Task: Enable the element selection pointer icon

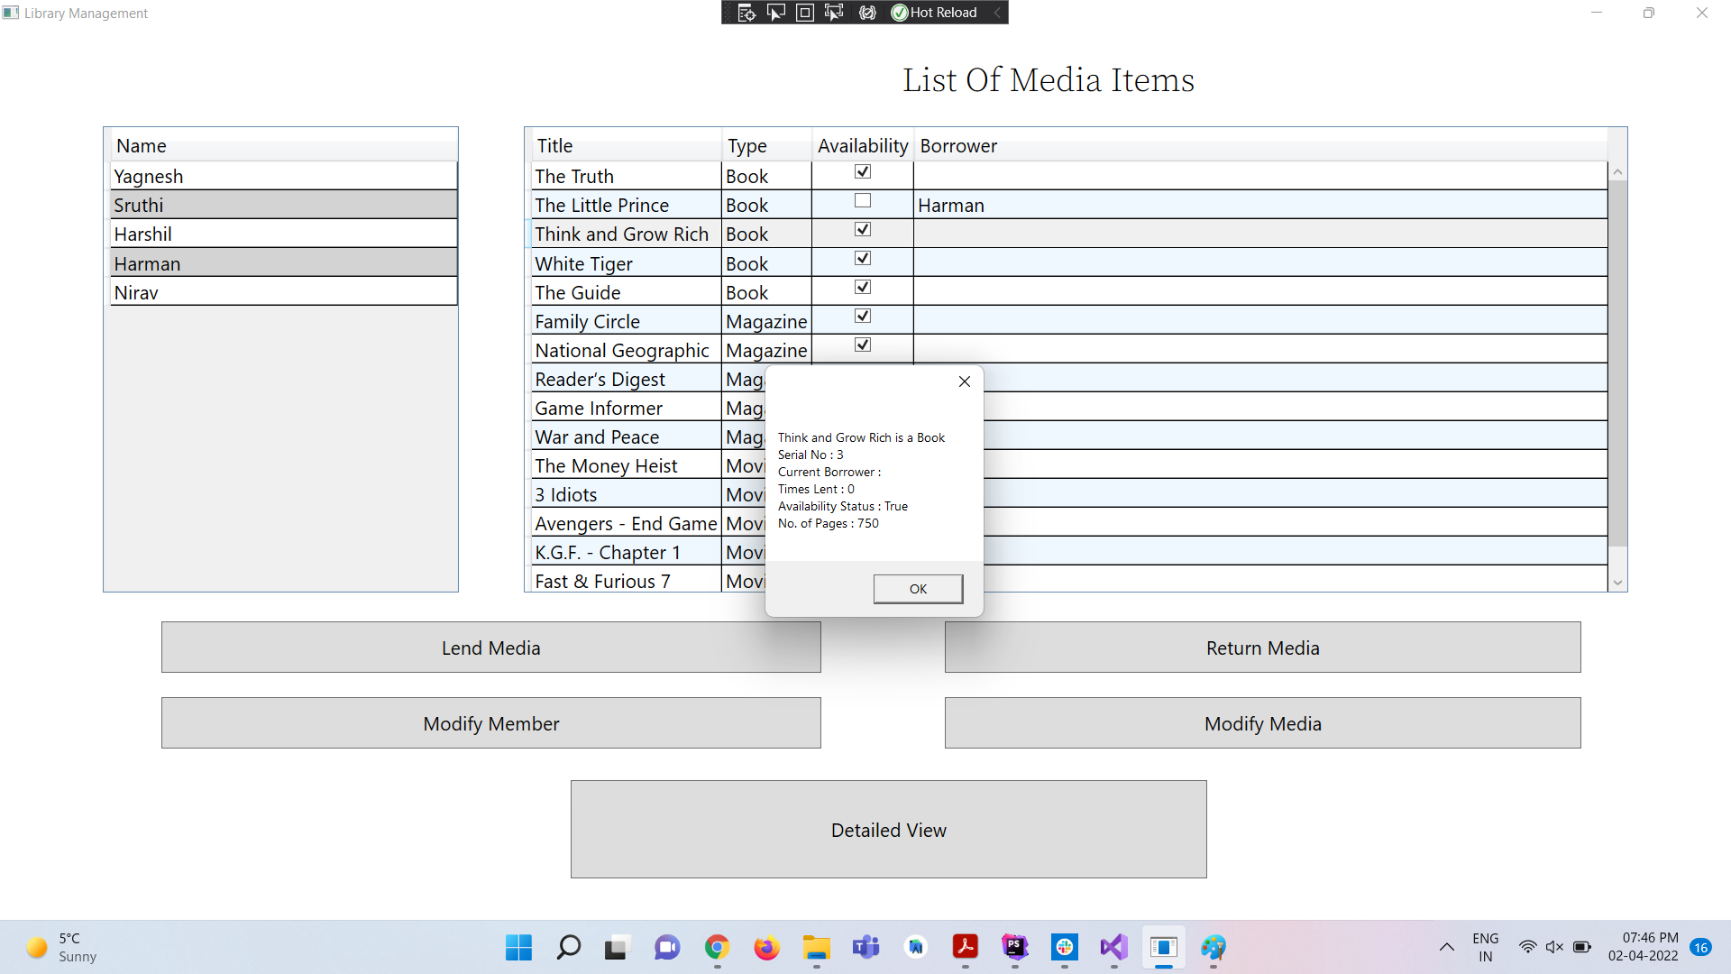Action: click(775, 12)
